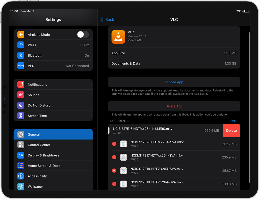
Task: Tap the Screen Time hourglass icon
Action: [x=21, y=116]
